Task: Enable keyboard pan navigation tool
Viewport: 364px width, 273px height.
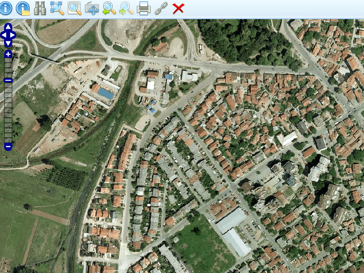Action: pyautogui.click(x=92, y=9)
